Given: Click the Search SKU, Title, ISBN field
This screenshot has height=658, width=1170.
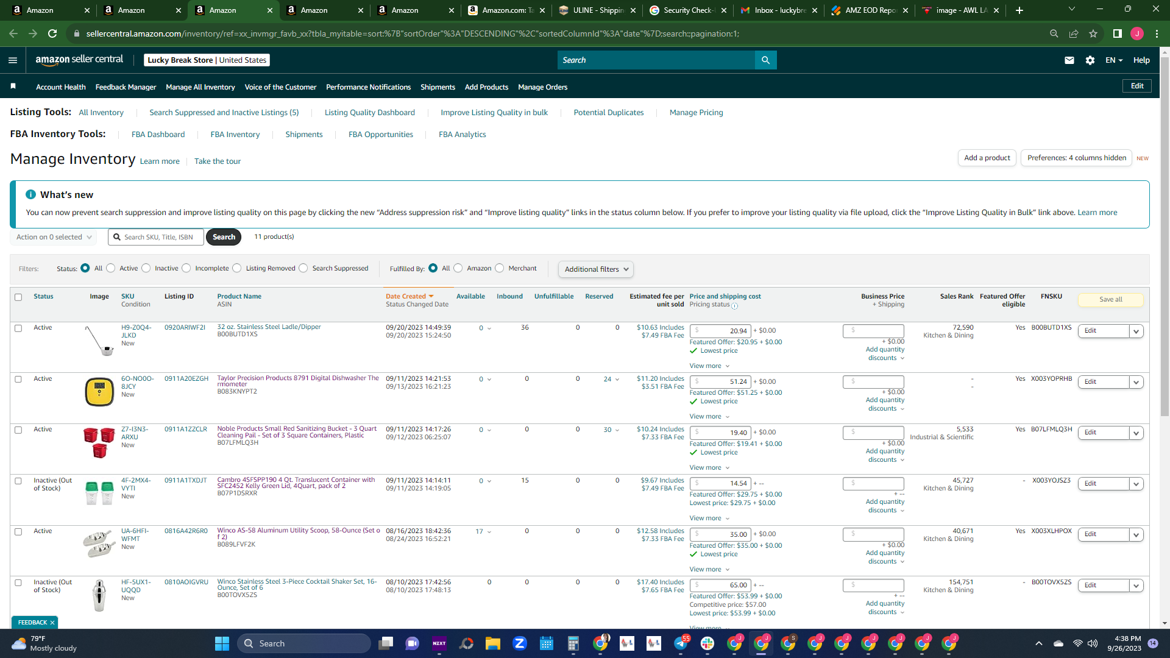Looking at the screenshot, I should click(156, 237).
